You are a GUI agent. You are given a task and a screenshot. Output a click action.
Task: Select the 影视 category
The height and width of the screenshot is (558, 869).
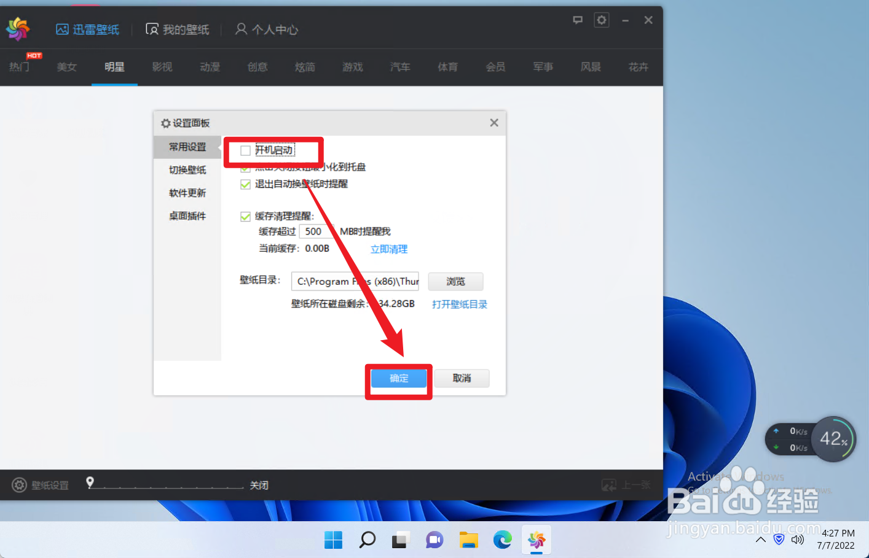point(162,67)
